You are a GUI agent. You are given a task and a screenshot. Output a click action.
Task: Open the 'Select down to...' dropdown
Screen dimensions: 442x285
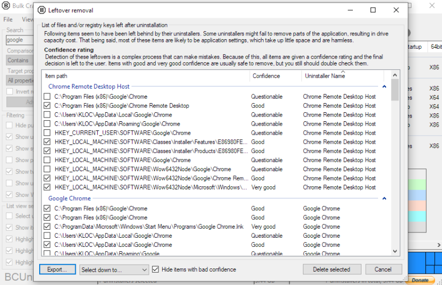point(114,270)
